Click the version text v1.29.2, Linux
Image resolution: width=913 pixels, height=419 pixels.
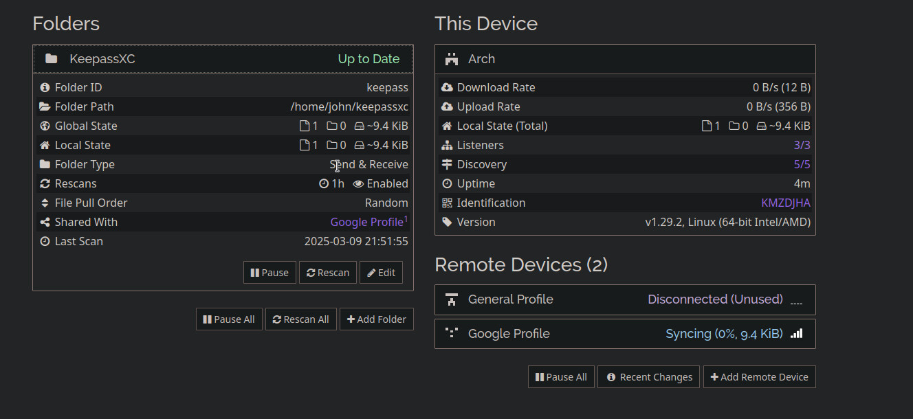(728, 223)
